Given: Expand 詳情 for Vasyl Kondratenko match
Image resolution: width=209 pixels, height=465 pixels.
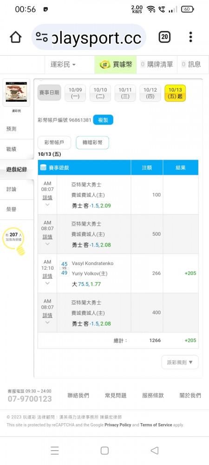Looking at the screenshot, I should pos(47,276).
